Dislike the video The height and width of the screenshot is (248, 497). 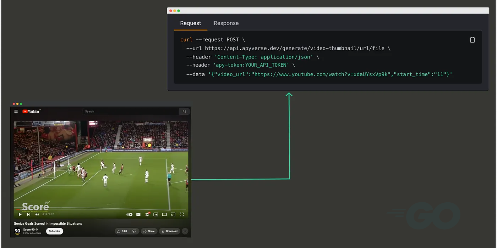click(x=134, y=231)
